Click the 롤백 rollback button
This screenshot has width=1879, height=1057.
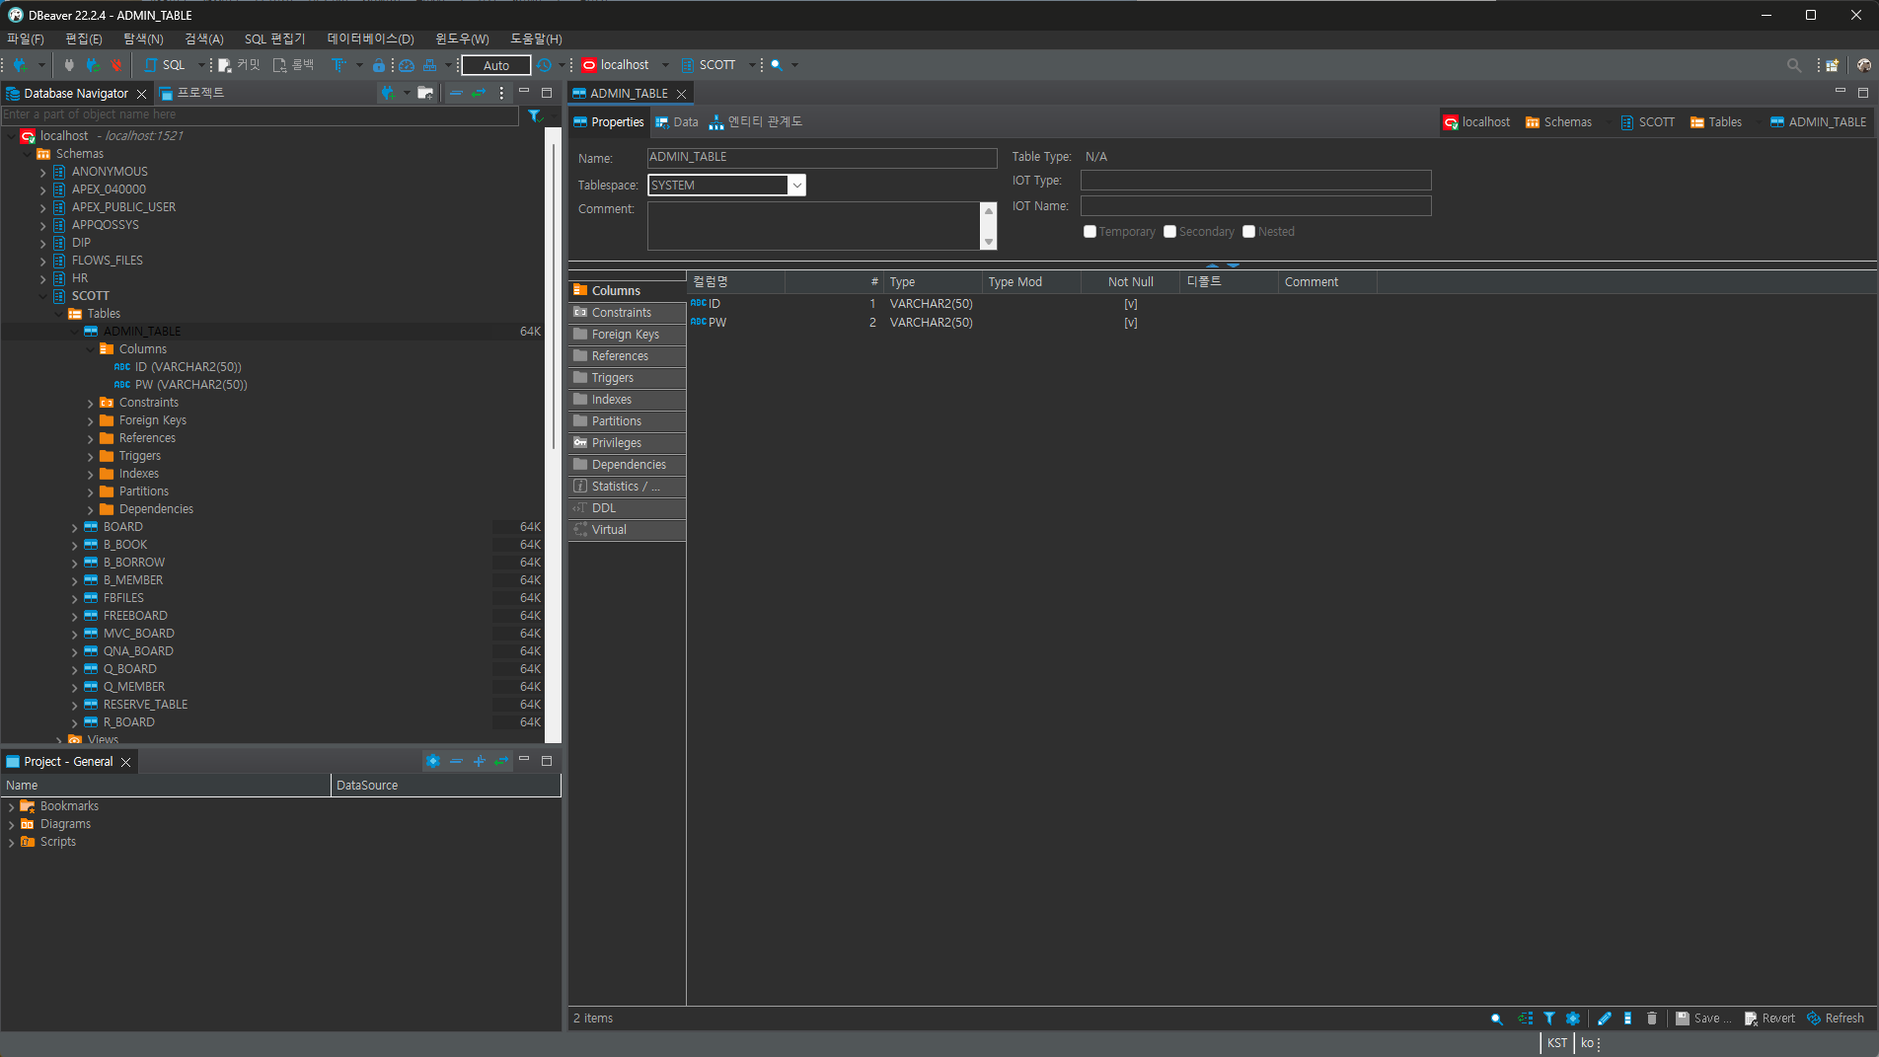click(294, 65)
